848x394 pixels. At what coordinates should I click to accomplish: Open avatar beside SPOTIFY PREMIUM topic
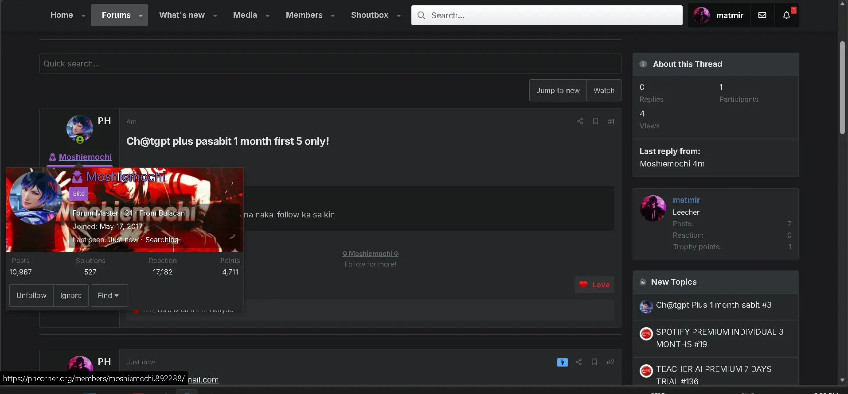click(646, 333)
